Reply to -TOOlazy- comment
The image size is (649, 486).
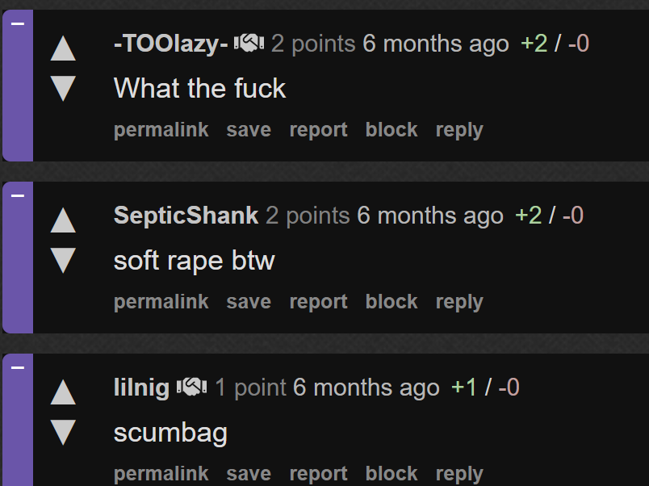(459, 131)
